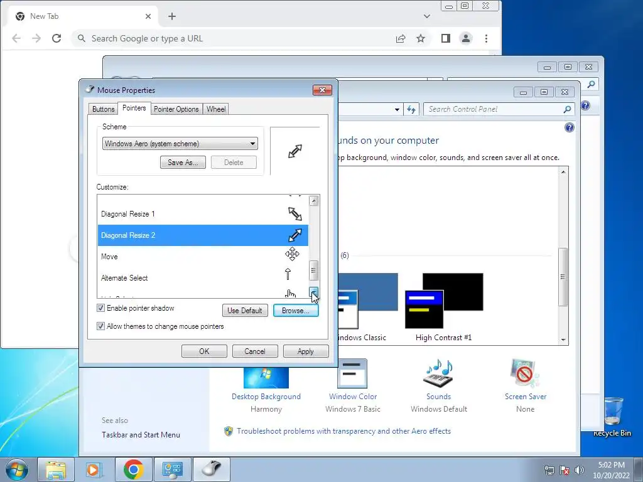The height and width of the screenshot is (482, 643).
Task: Click theme list scroll down arrow
Action: click(563, 340)
